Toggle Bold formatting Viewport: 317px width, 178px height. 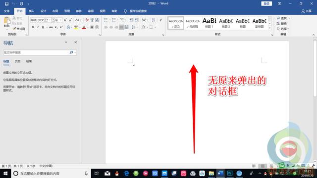pos(33,27)
